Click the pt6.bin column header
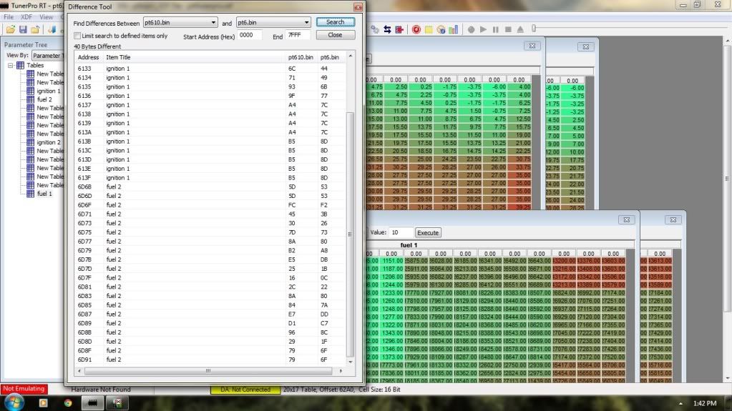Image resolution: width=732 pixels, height=411 pixels. tap(330, 57)
